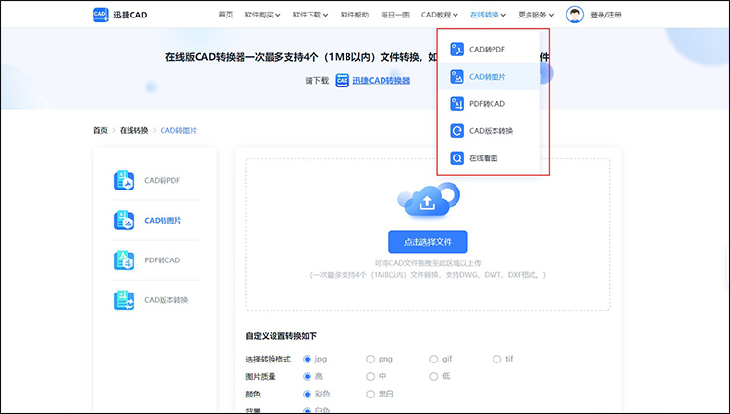Select tif output format
Viewport: 730px width, 414px height.
point(496,360)
